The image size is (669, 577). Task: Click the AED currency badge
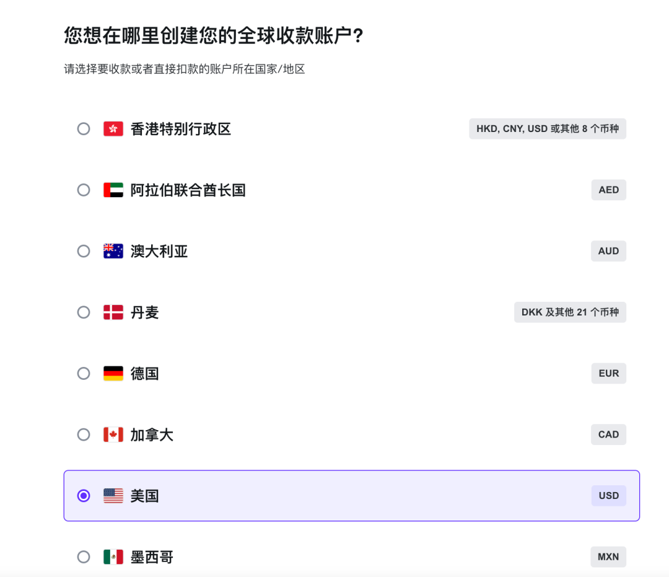tap(608, 190)
